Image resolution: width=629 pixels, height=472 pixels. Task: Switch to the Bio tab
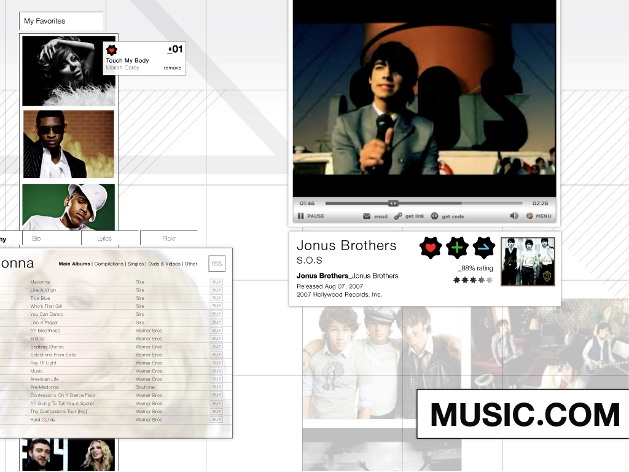52,238
